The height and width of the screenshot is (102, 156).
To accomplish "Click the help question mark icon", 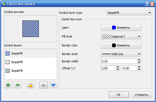I will coord(147,4).
